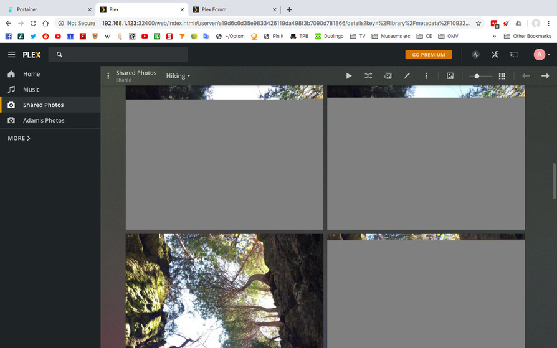557x348 pixels.
Task: Expand the CE bookmarks folder
Action: [x=424, y=36]
